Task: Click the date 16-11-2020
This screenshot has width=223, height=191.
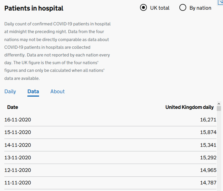Action: click(x=18, y=120)
